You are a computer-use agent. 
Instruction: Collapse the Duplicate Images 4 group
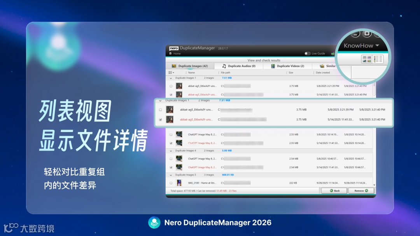171,151
